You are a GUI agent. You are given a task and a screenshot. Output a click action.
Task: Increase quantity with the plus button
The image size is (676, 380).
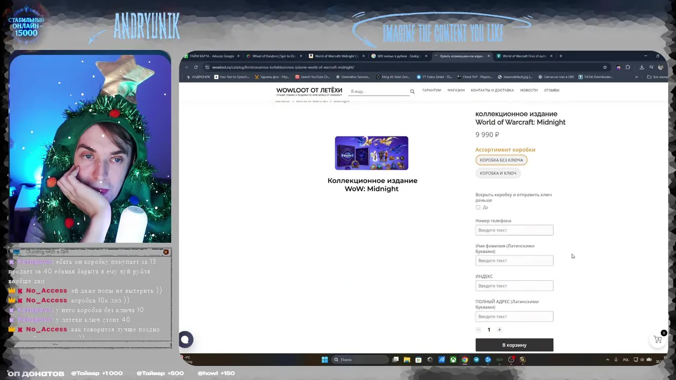(x=499, y=330)
